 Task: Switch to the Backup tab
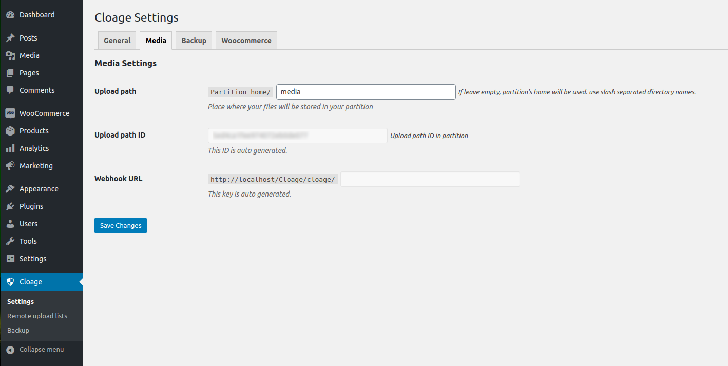[x=194, y=41]
